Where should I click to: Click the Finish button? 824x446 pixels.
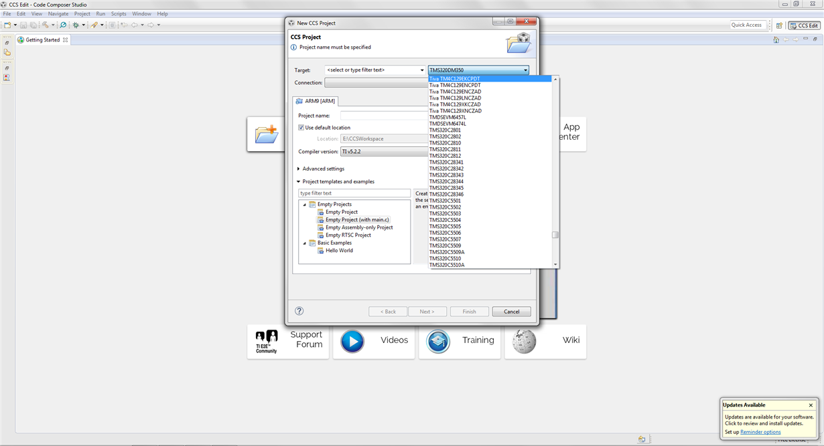pyautogui.click(x=469, y=312)
